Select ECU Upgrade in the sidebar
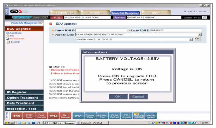The height and width of the screenshot is (128, 216). (24, 29)
